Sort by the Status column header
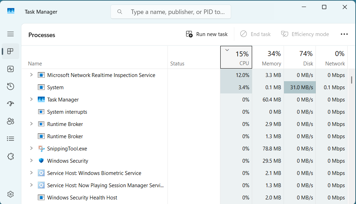This screenshot has height=204, width=356. [194, 57]
